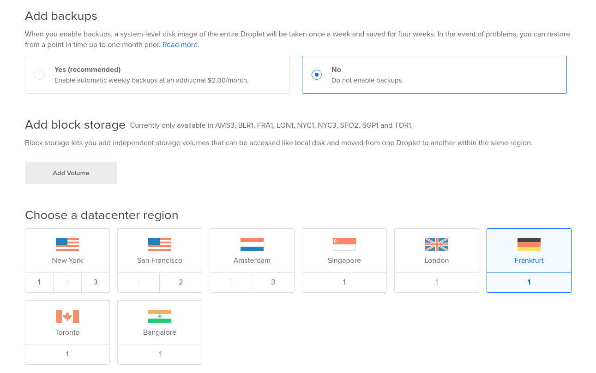This screenshot has height=373, width=596.
Task: Choose San Francisco datacenter 2
Action: click(x=181, y=282)
